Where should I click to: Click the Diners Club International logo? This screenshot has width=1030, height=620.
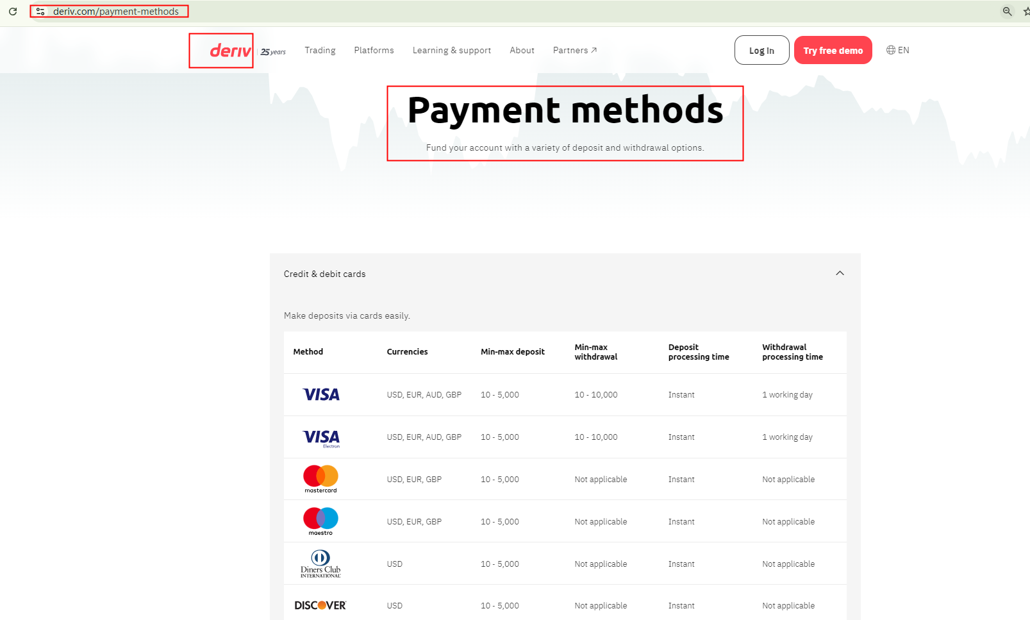[320, 564]
